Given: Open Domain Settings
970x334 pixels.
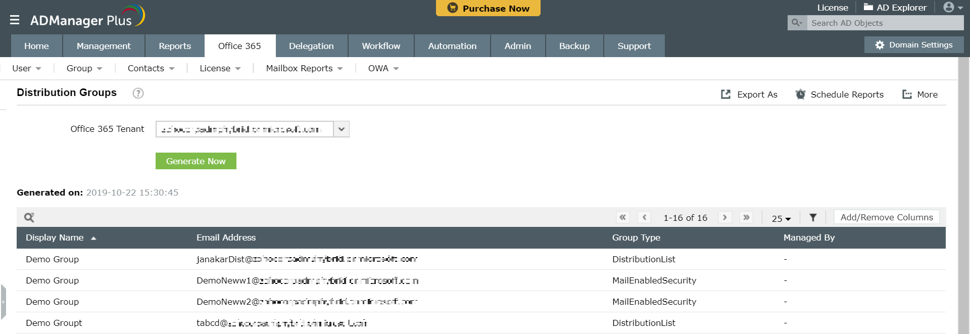Looking at the screenshot, I should [x=914, y=45].
